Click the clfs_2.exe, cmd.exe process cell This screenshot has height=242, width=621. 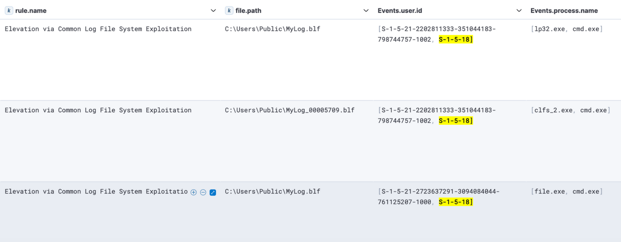(x=571, y=110)
